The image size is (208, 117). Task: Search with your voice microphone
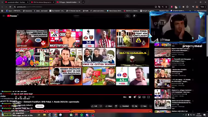[134, 16]
